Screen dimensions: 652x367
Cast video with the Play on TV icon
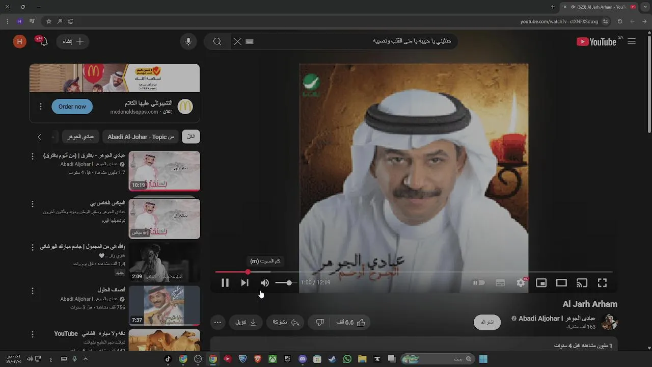click(582, 283)
